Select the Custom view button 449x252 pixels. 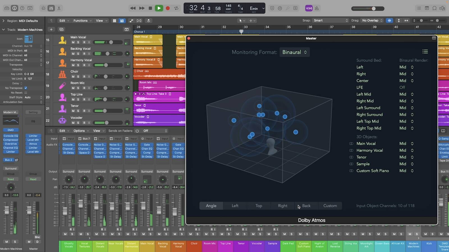point(330,206)
